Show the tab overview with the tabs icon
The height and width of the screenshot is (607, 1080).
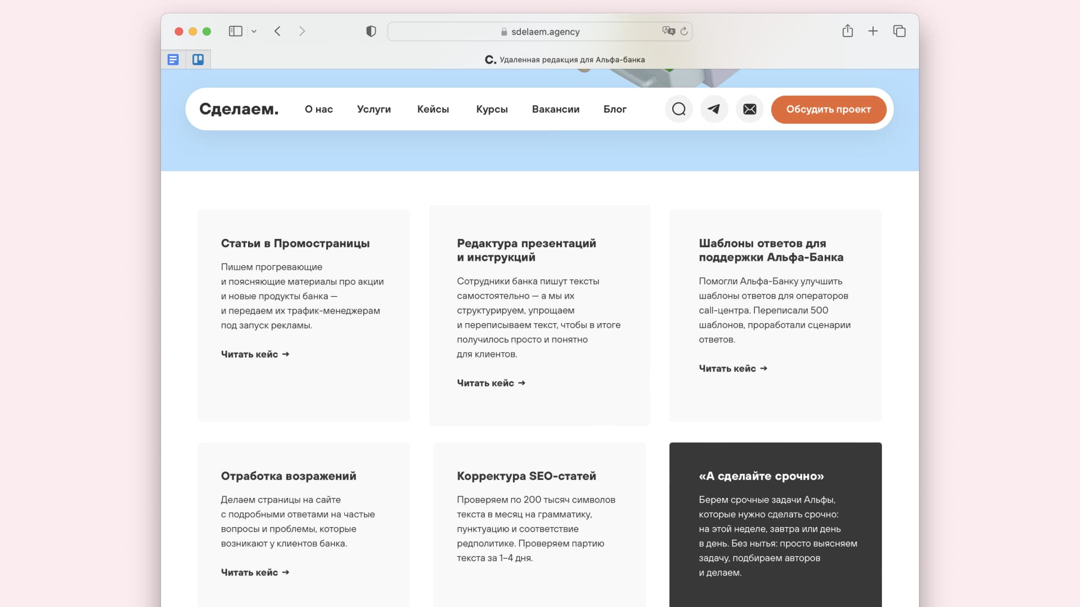899,31
